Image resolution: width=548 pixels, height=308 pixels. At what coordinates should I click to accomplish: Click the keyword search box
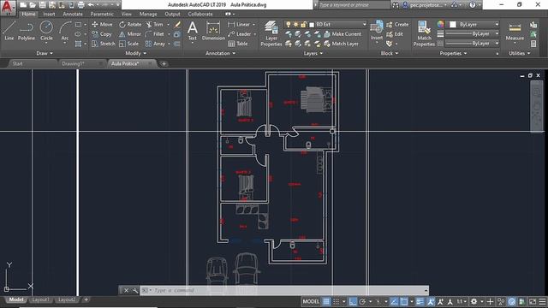(x=354, y=5)
